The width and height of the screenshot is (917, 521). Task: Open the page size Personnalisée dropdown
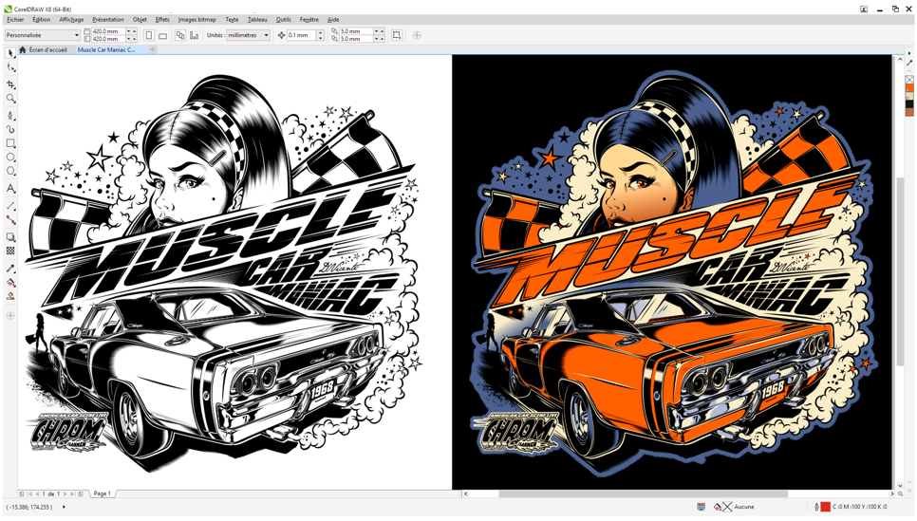coord(43,35)
